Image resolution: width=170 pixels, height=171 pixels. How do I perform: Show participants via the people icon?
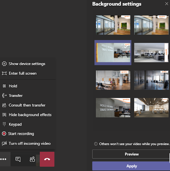click(32, 159)
